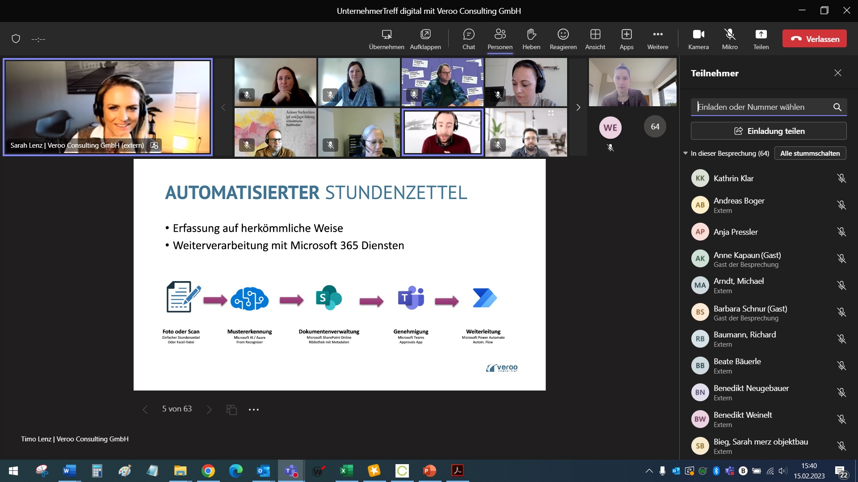Image resolution: width=858 pixels, height=482 pixels.
Task: Open the Weitere more options menu
Action: coord(657,39)
